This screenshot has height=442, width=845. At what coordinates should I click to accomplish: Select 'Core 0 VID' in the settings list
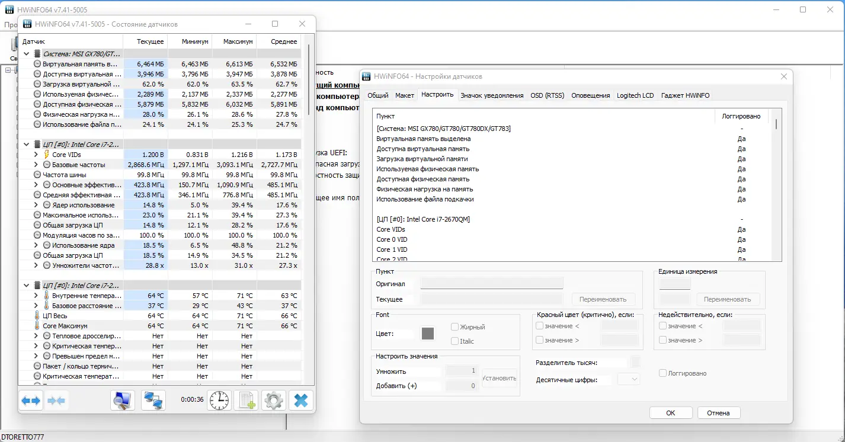click(x=392, y=239)
